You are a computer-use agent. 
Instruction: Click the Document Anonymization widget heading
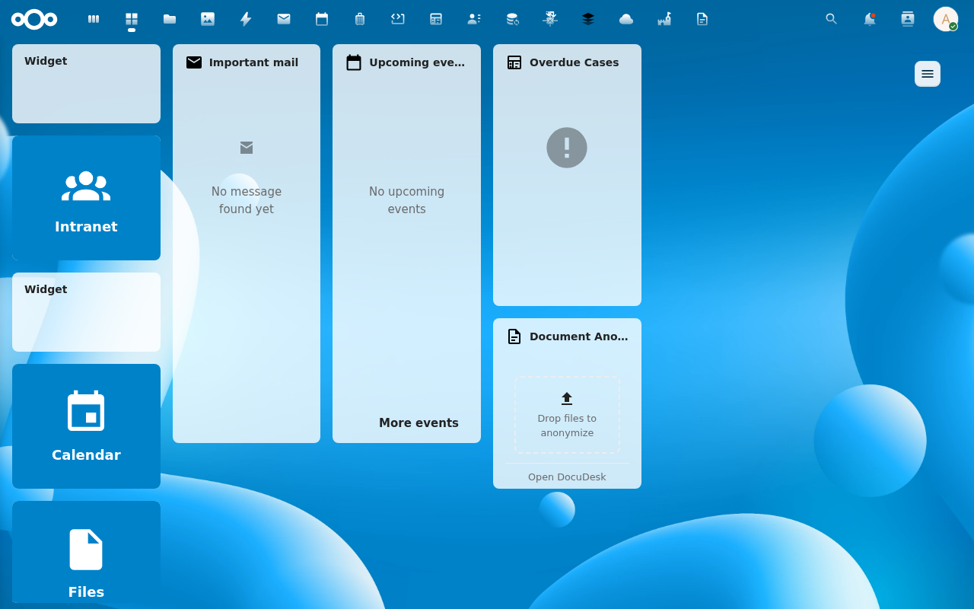click(579, 336)
